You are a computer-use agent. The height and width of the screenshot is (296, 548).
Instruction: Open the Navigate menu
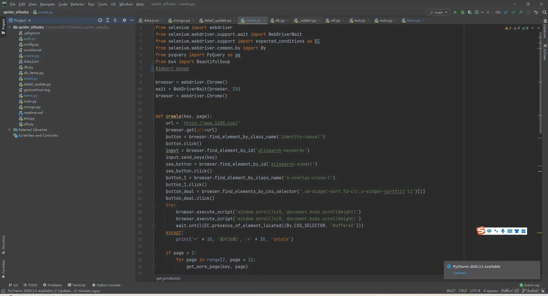tap(47, 4)
